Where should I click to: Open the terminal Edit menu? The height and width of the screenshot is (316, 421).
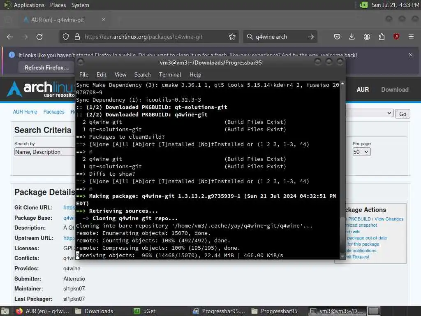click(x=101, y=75)
